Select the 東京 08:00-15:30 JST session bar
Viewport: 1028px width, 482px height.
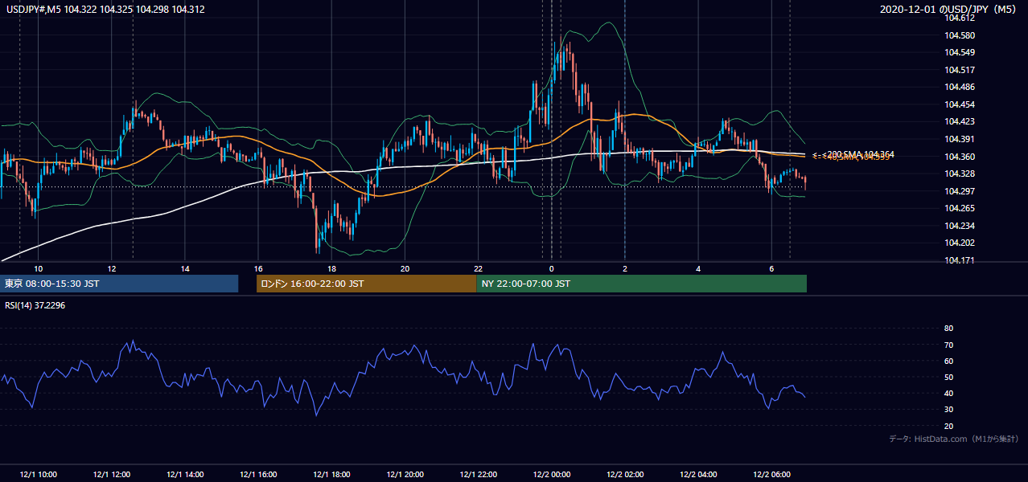tap(119, 284)
